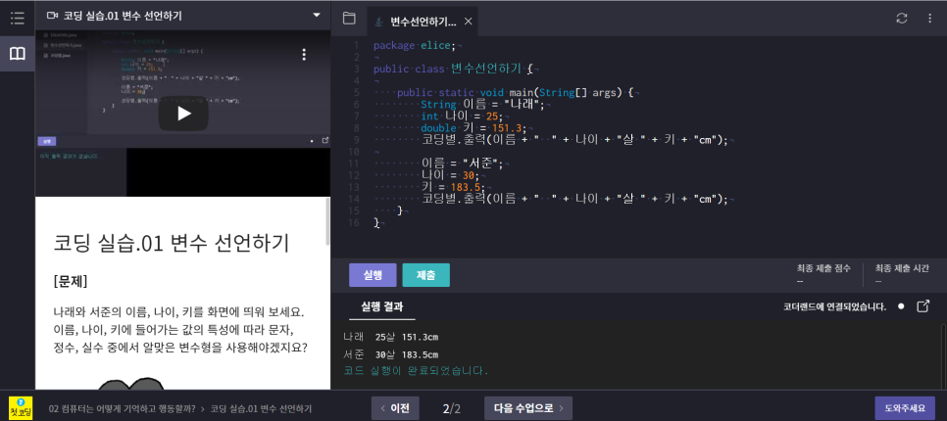The height and width of the screenshot is (421, 947).
Task: Switch to the 변수선언하기 file tab
Action: [423, 22]
